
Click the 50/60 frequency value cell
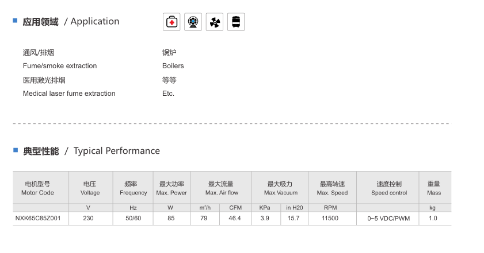(134, 218)
